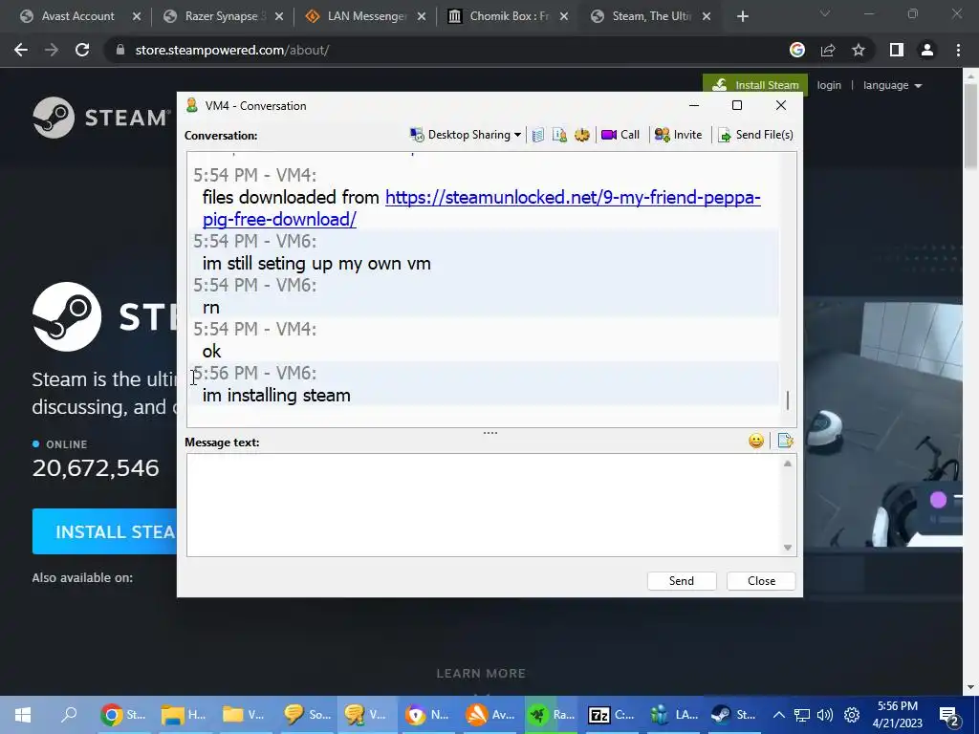Switch to the Chomik Box browser tab
The width and height of the screenshot is (979, 734).
501,16
